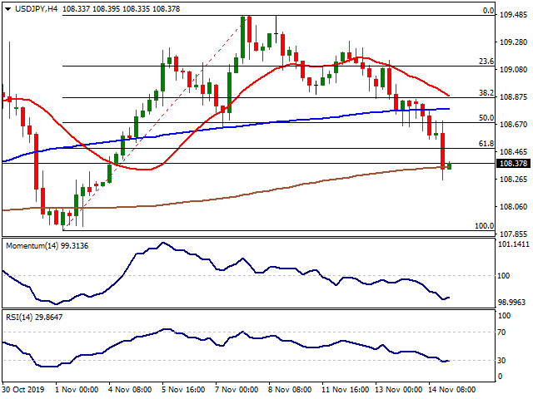This screenshot has height=399, width=533.
Task: Select the Fibonacci 61.8 level label
Action: tap(486, 144)
